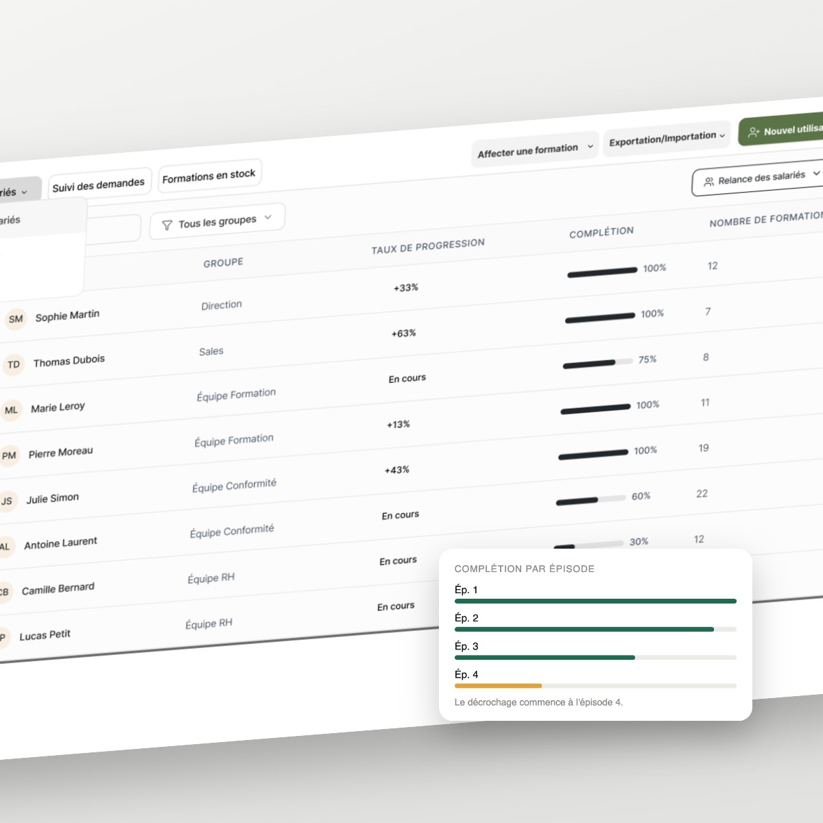Click the formation count 19
This screenshot has height=823, width=823.
tap(704, 448)
